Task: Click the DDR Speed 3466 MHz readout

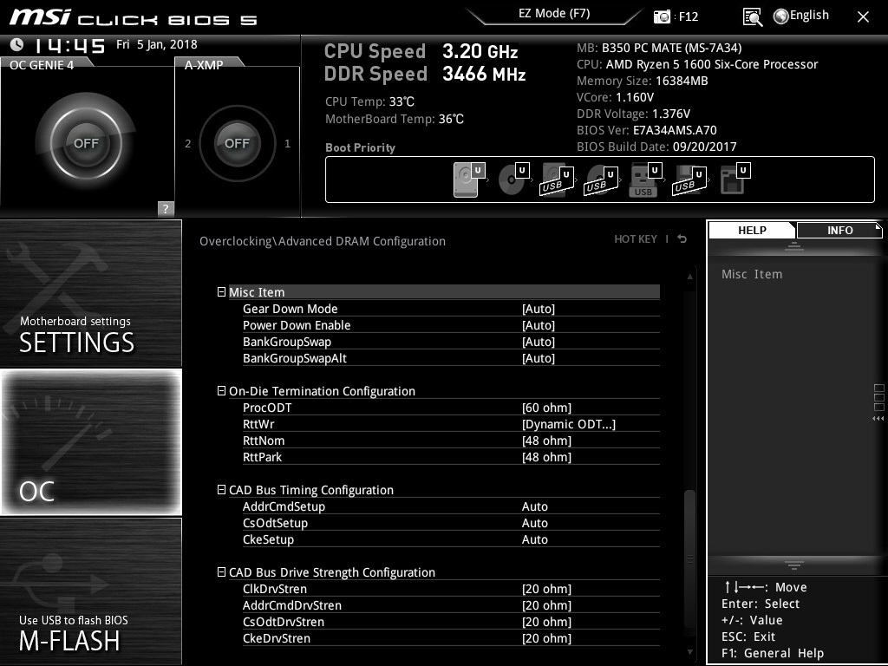Action: [425, 74]
